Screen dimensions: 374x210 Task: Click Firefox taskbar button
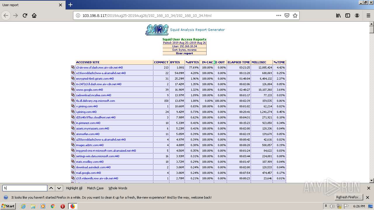(72, 206)
